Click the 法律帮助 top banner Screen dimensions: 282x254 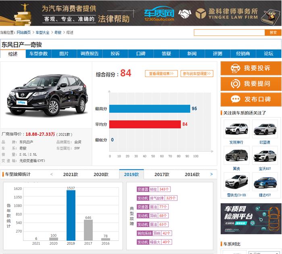click(x=141, y=13)
